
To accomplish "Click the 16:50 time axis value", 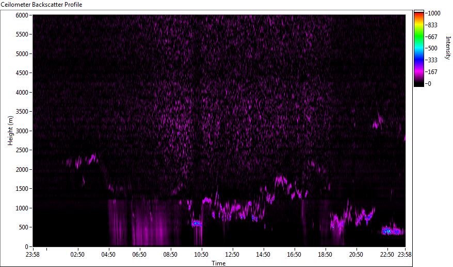I will (x=294, y=255).
